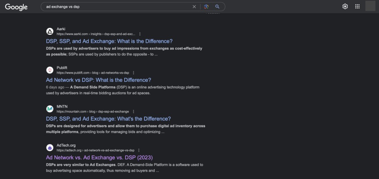Viewport: 379px width, 179px height.
Task: Open the MNTN result's three-dot menu
Action: click(x=133, y=111)
